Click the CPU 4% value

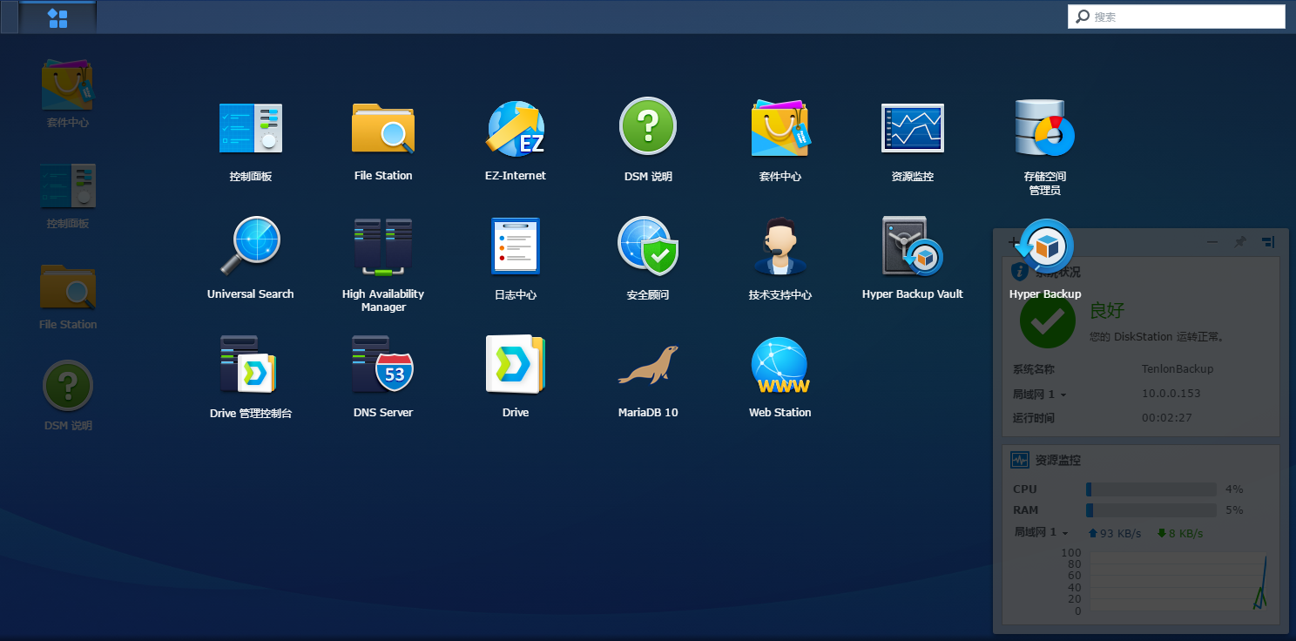coord(1234,489)
